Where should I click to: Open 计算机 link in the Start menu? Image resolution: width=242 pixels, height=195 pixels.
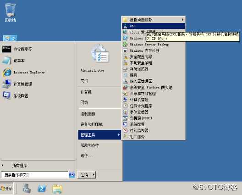tap(86, 92)
